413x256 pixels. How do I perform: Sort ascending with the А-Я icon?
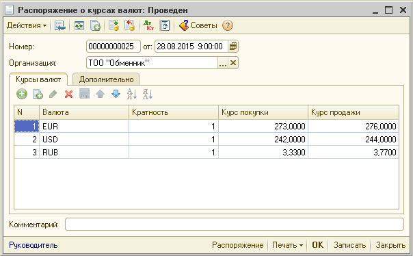[132, 94]
